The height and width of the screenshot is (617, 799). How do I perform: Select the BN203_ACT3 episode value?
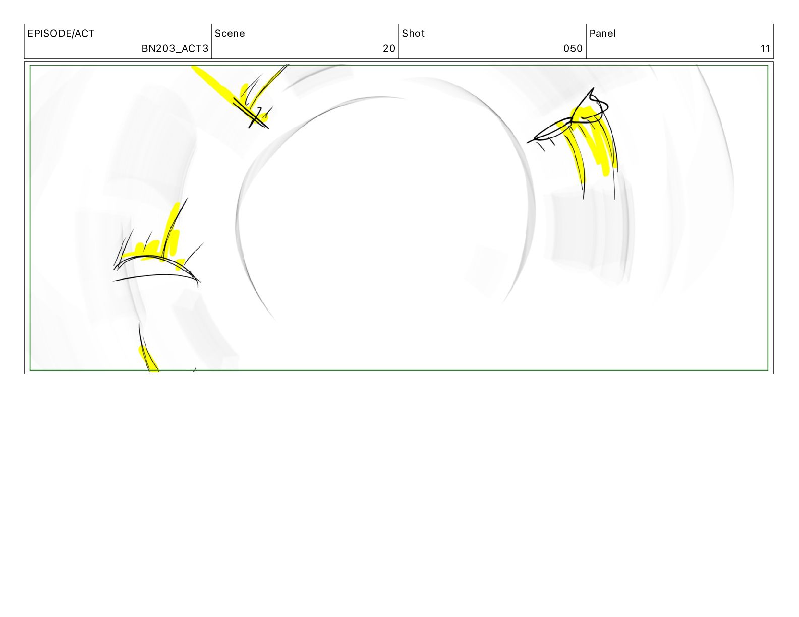coord(175,49)
